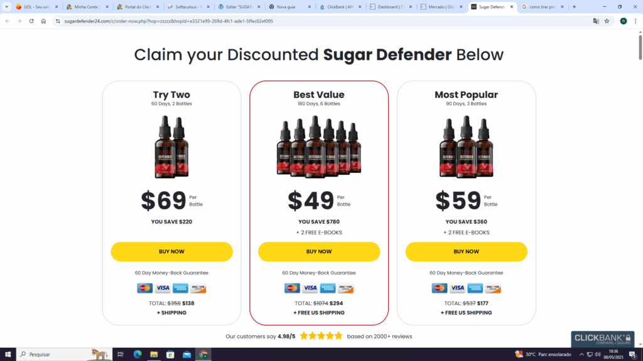The width and height of the screenshot is (643, 361).
Task: Open a new tab with the plus button
Action: click(574, 7)
